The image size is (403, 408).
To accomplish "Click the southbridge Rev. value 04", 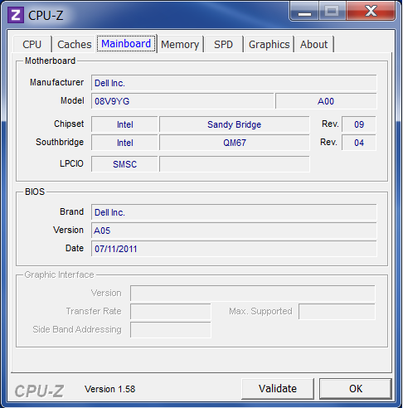I will pos(359,143).
